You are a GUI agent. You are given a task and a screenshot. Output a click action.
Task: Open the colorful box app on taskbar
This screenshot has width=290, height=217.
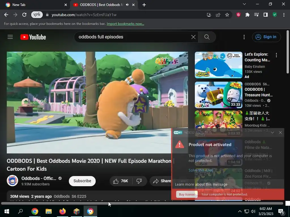click(x=76, y=211)
